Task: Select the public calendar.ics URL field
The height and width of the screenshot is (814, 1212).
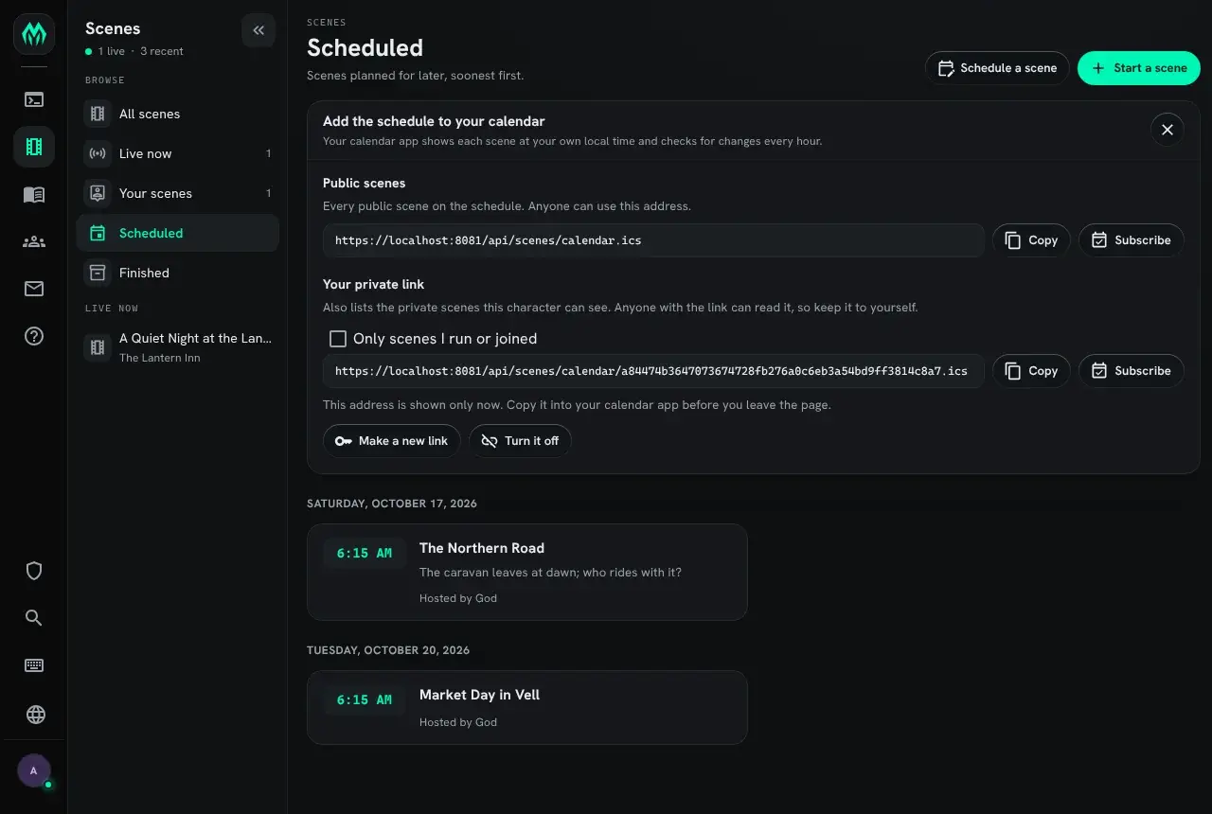Action: 653,240
